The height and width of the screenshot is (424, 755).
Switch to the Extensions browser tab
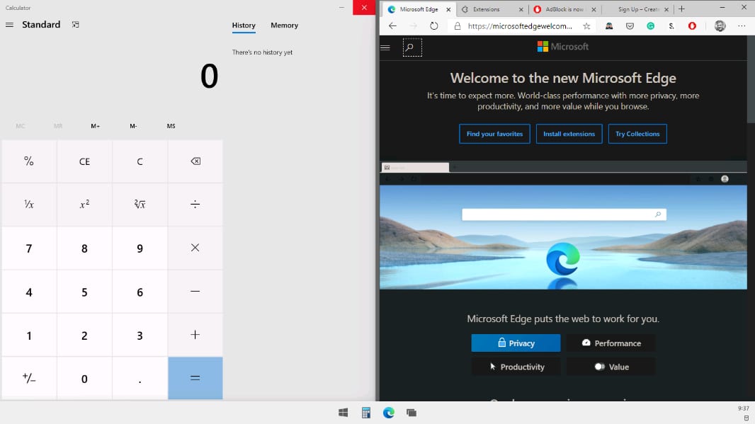click(x=491, y=9)
